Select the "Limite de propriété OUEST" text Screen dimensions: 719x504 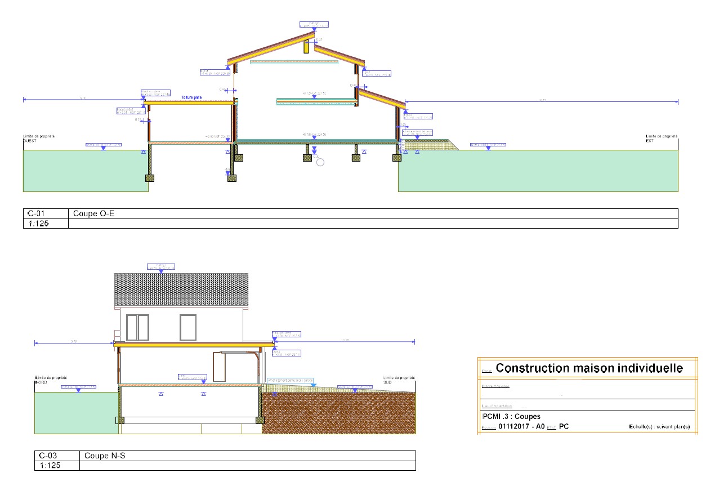(39, 139)
